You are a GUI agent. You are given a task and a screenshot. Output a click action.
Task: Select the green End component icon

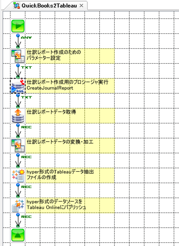click(18, 235)
